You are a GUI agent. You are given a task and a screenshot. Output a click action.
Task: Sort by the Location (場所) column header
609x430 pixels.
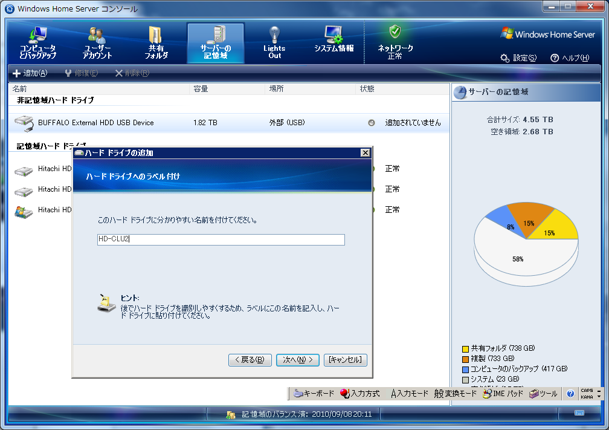[311, 89]
